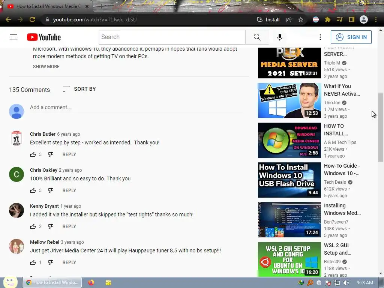
Task: Click the 9:28 AM taskbar clock
Action: coord(365,283)
